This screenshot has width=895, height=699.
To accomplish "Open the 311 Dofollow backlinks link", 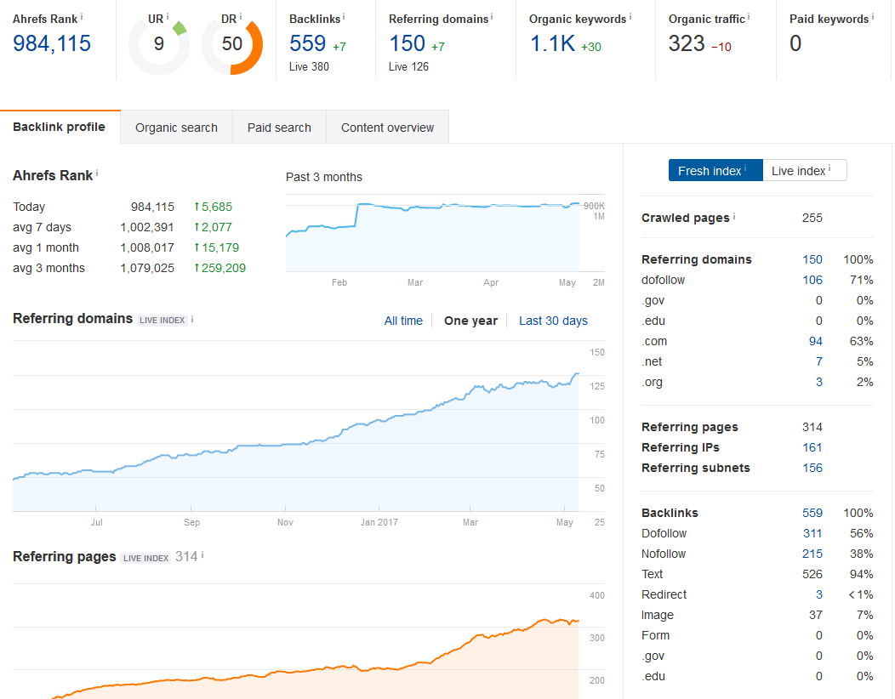I will point(812,533).
